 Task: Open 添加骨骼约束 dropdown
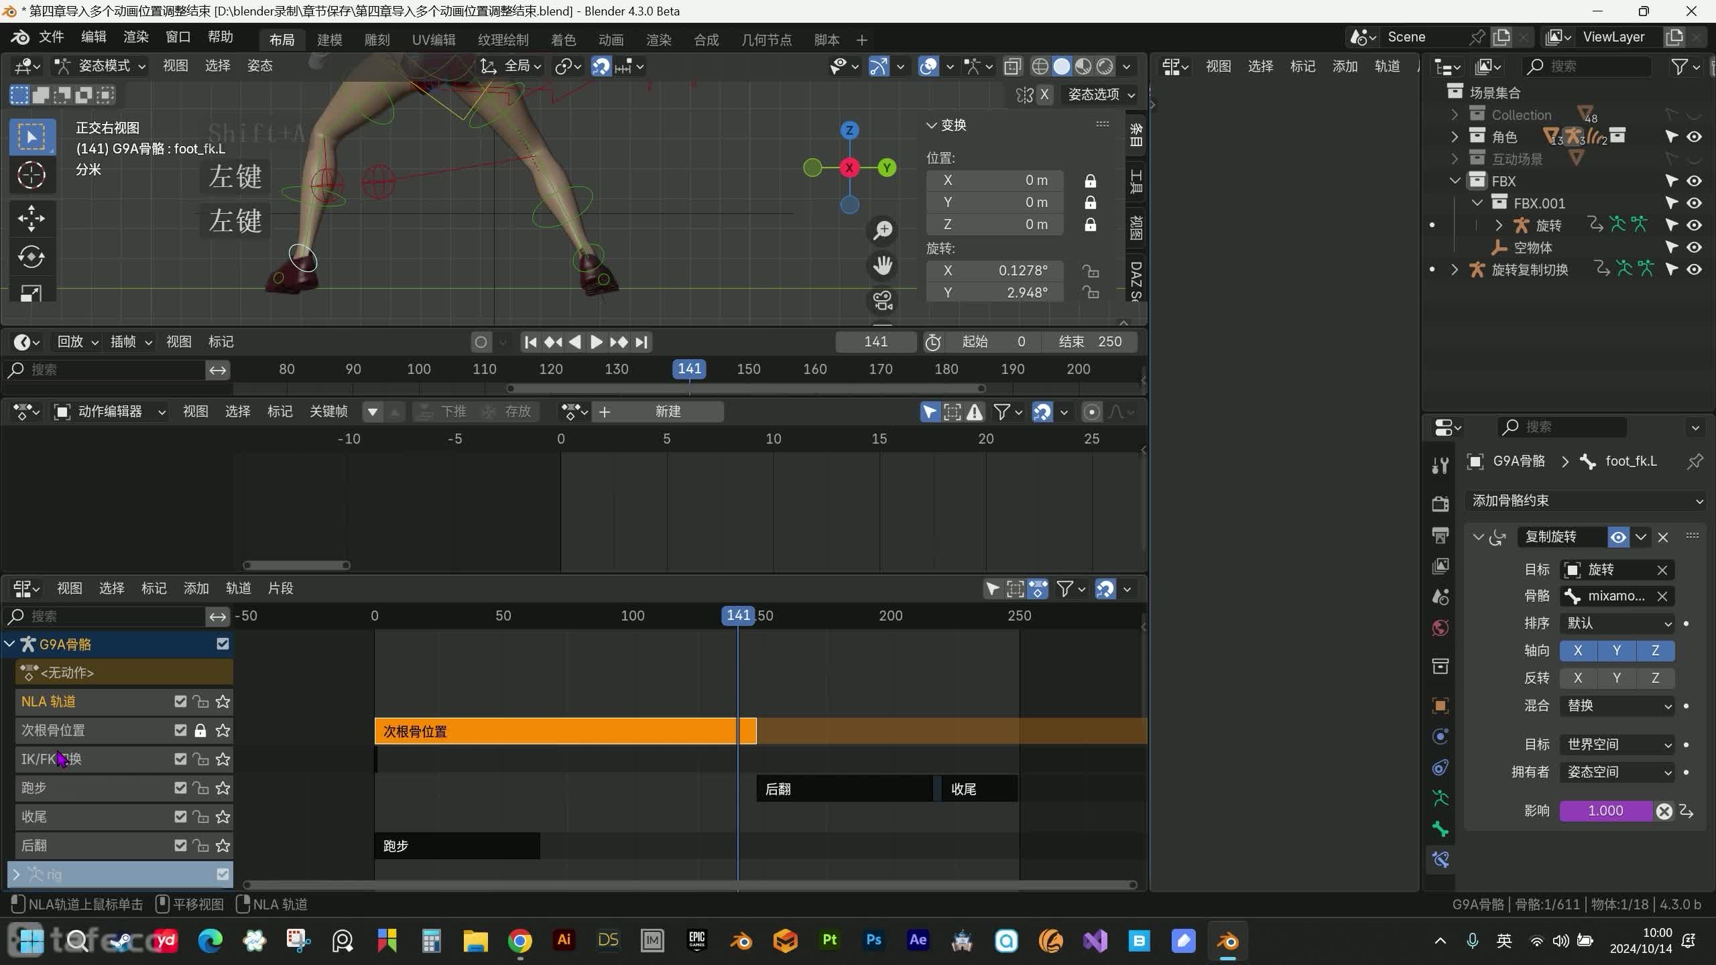(x=1586, y=501)
